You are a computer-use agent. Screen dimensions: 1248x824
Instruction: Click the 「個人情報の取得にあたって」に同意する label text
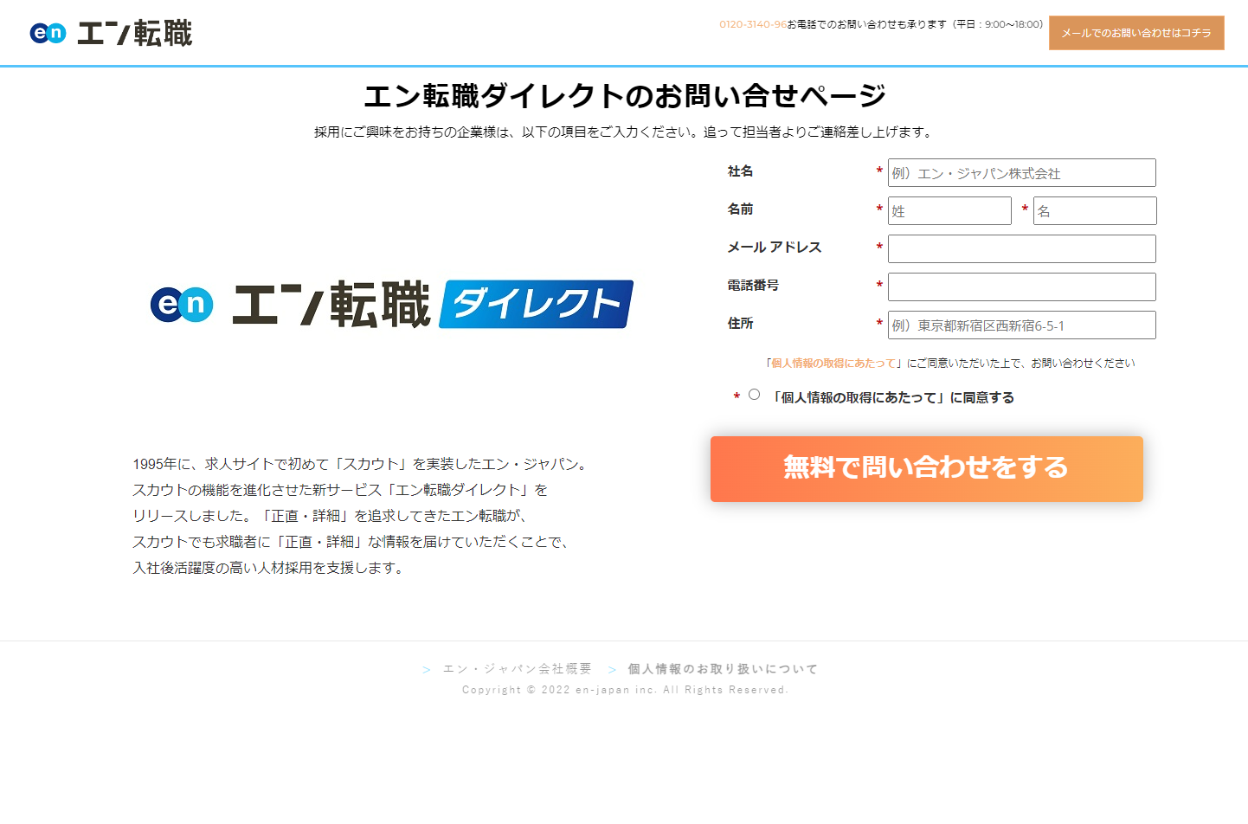pyautogui.click(x=893, y=398)
